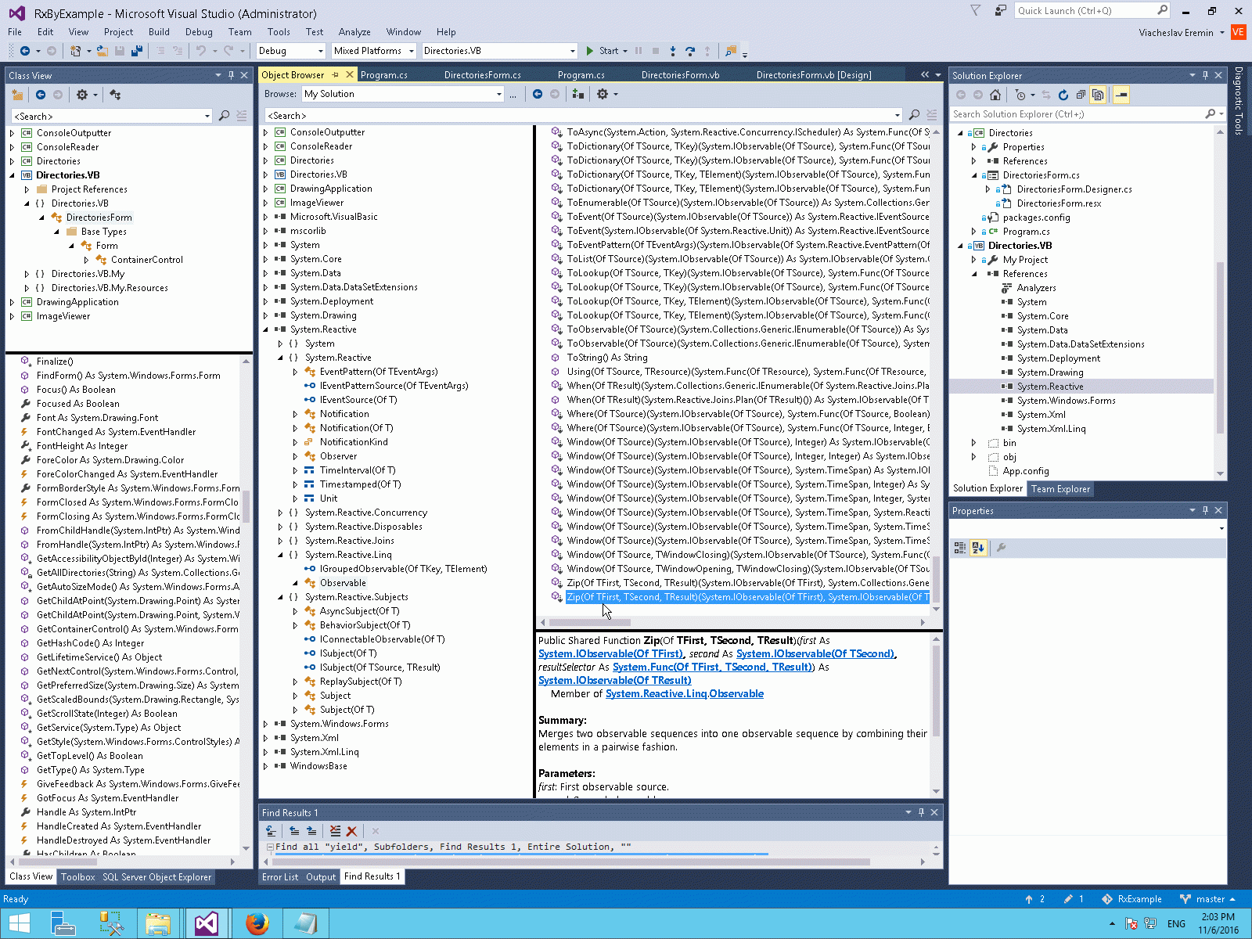This screenshot has width=1252, height=939.
Task: Click the Class View search magnifier
Action: click(224, 116)
